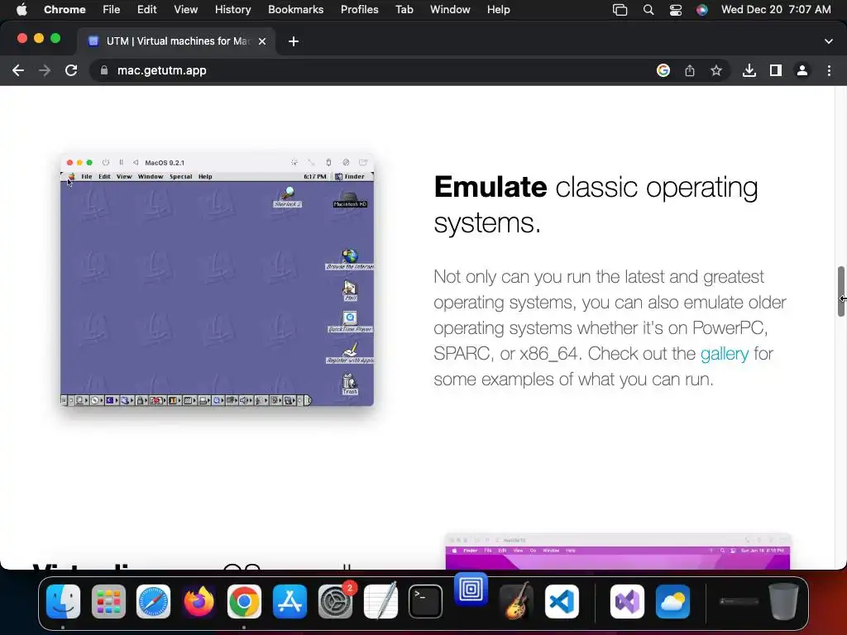The width and height of the screenshot is (847, 635).
Task: Open the Window menu
Action: tap(450, 10)
